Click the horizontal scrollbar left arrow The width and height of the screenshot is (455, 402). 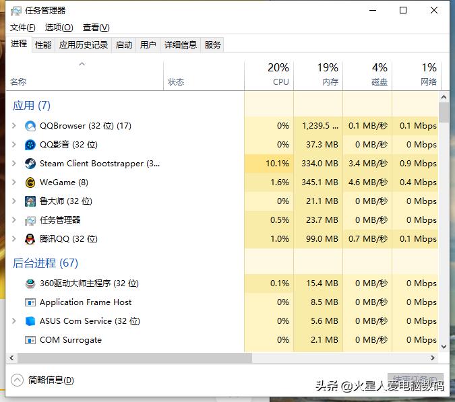11,358
